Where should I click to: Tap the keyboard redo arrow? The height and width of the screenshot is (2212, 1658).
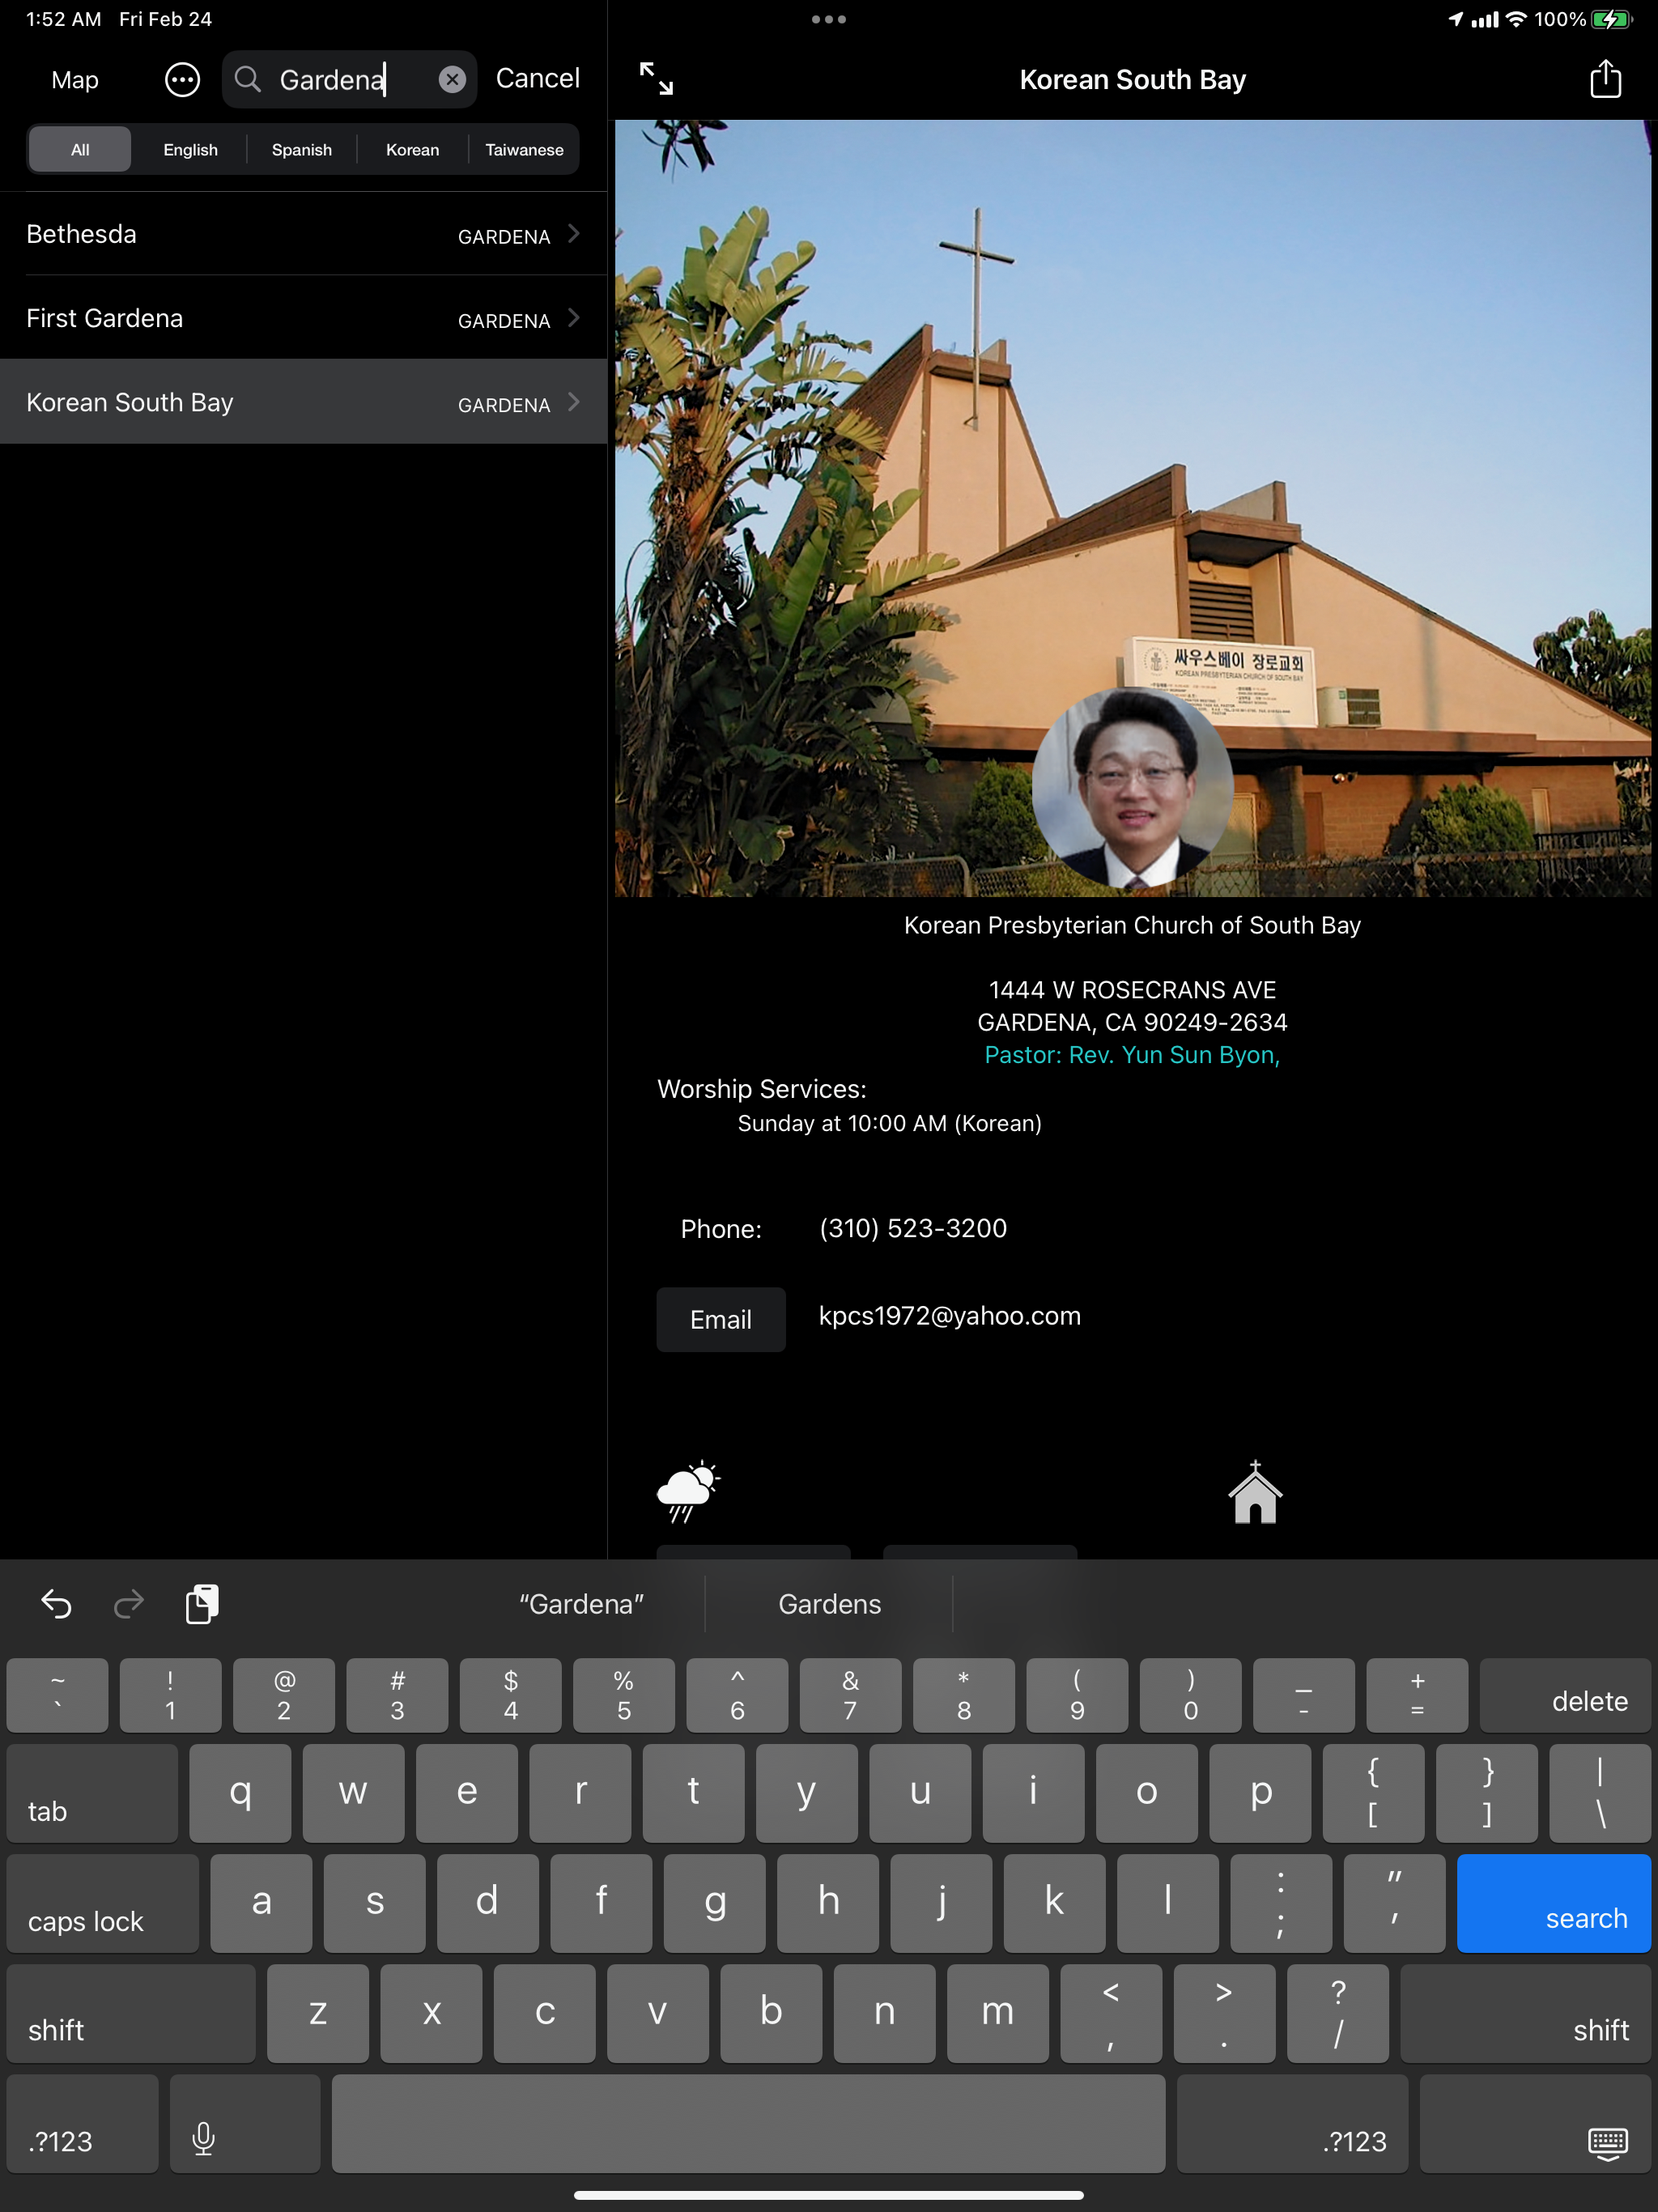129,1604
